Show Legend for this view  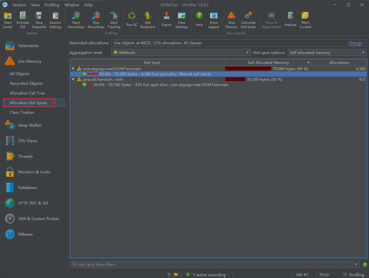(x=213, y=20)
